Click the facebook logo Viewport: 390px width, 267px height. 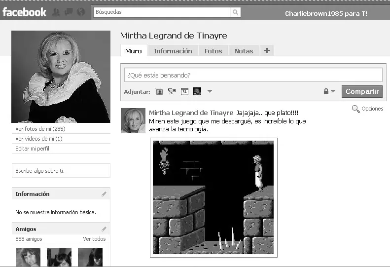[24, 12]
